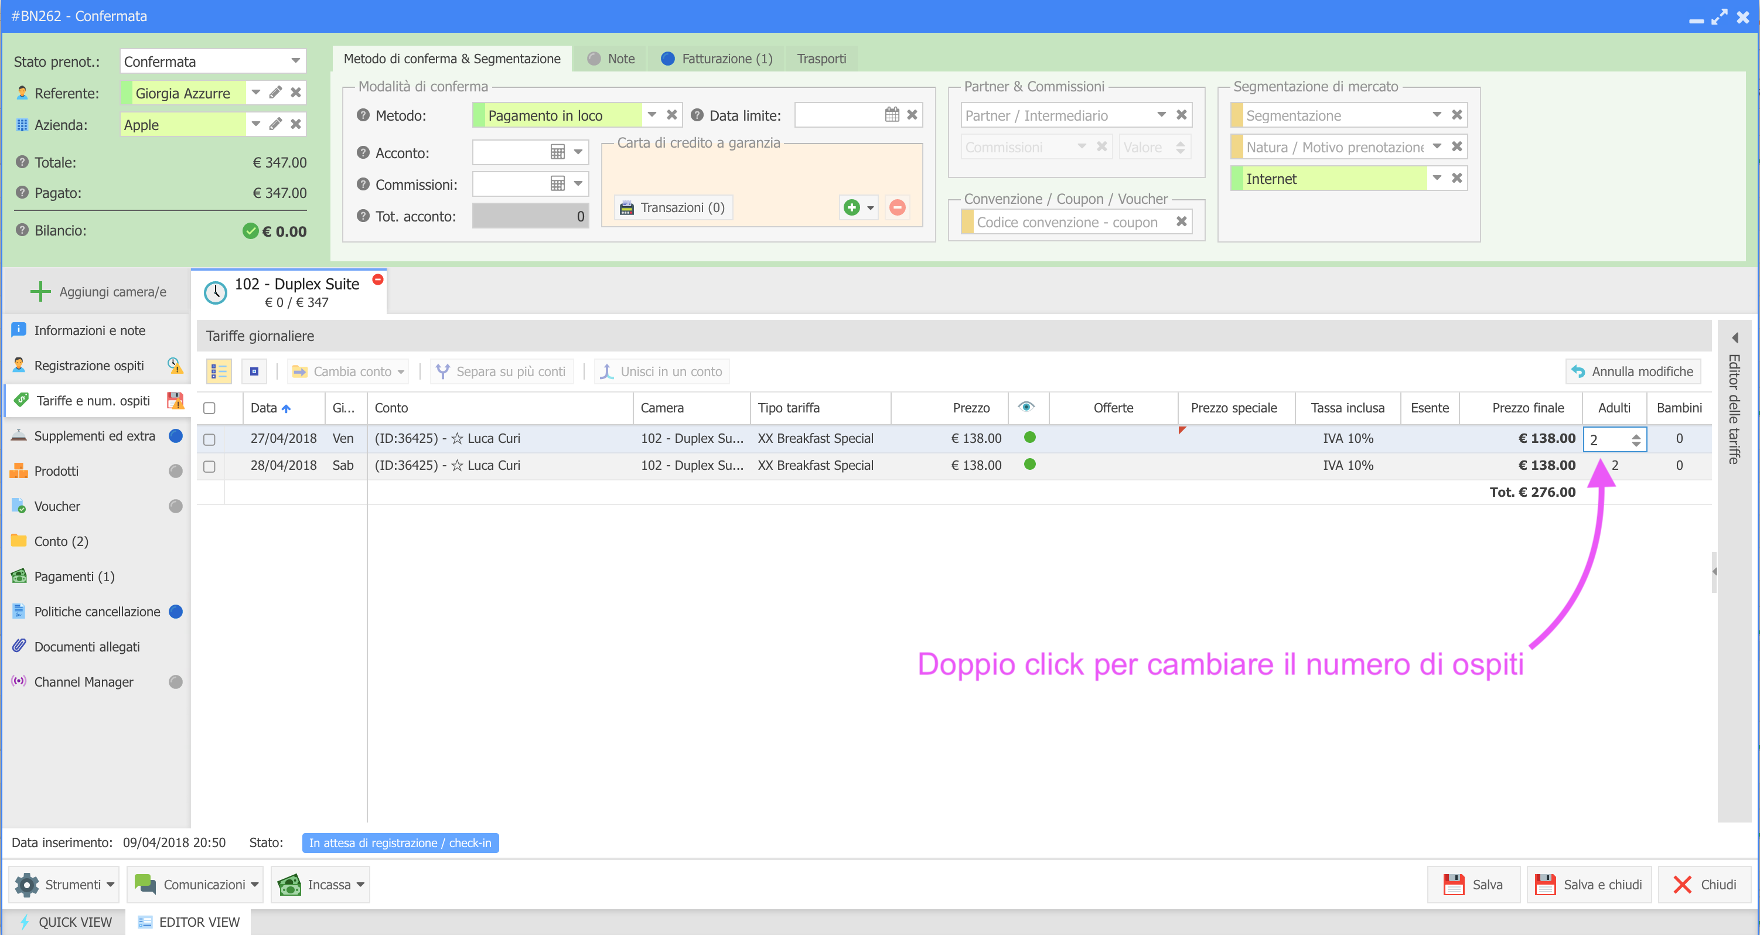Clear the Referente Giorgia Azzurre field
1760x935 pixels.
point(296,93)
